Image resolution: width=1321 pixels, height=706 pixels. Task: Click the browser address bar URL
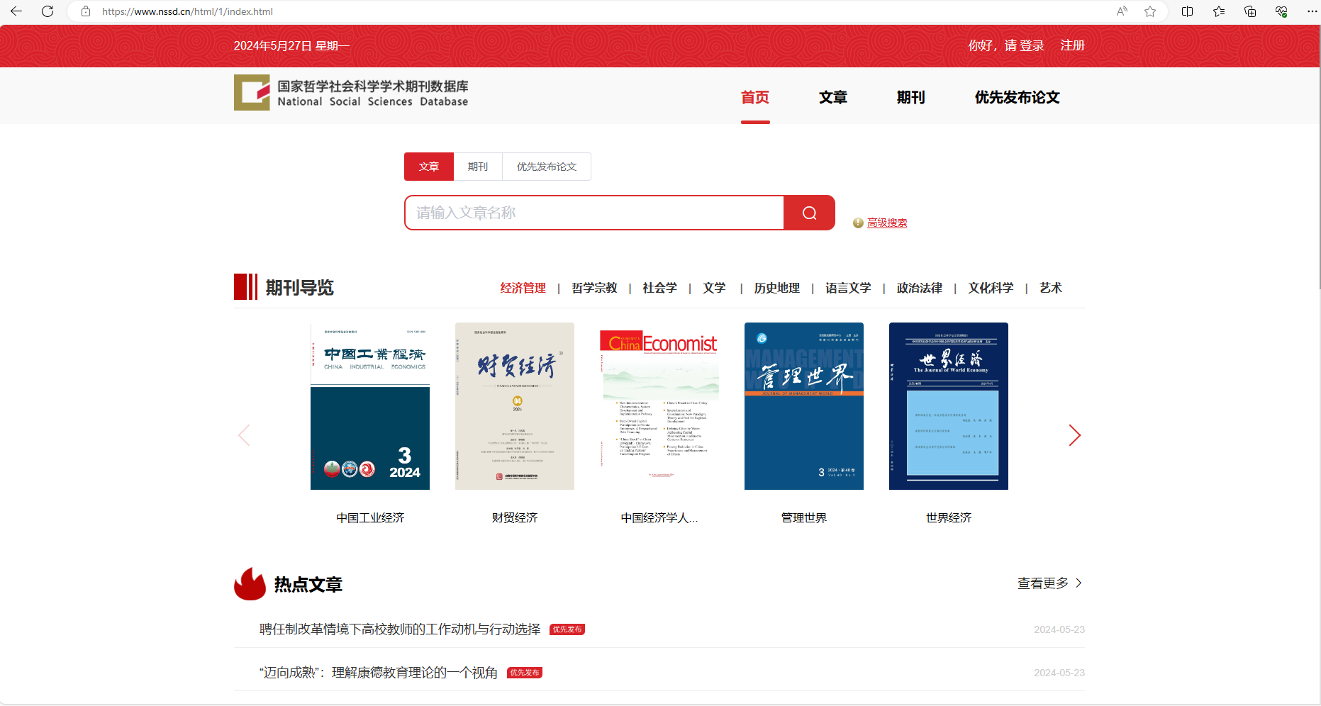coord(187,11)
